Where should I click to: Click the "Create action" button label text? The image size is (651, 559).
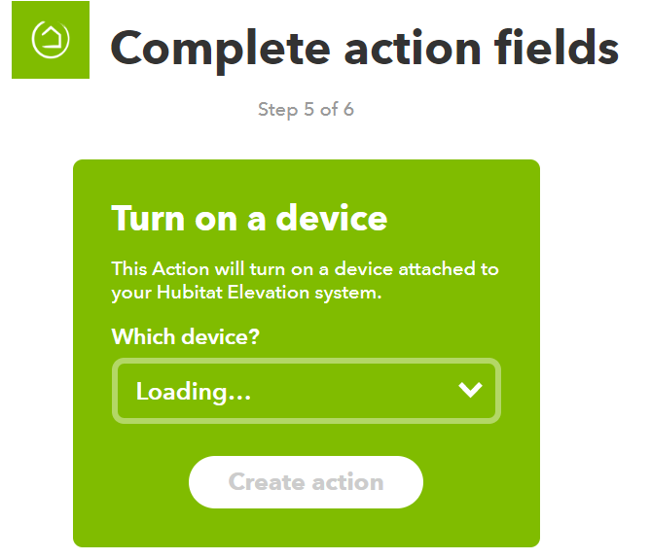point(306,482)
